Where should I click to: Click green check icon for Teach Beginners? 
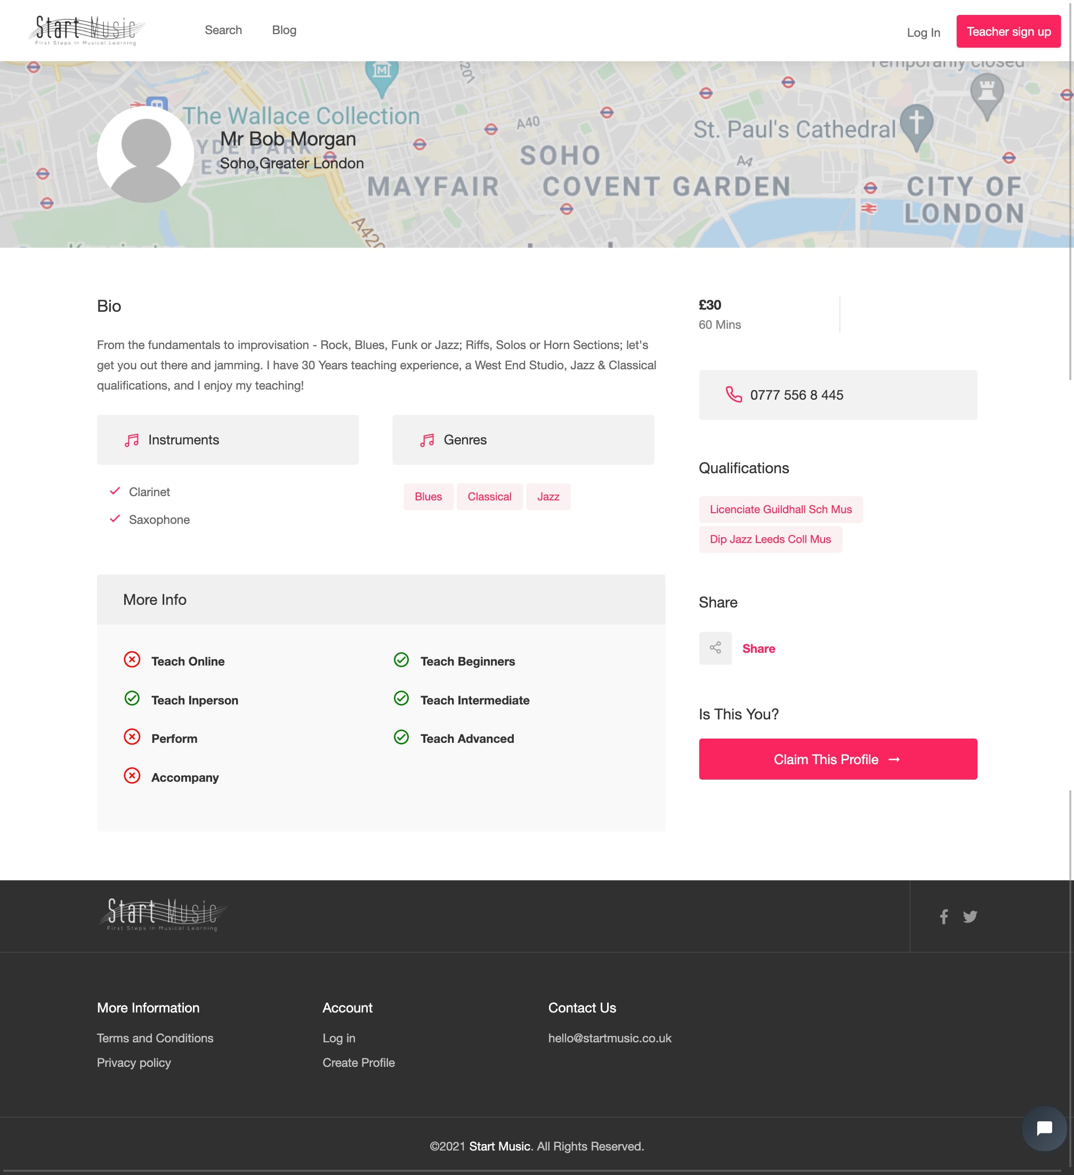click(x=401, y=660)
